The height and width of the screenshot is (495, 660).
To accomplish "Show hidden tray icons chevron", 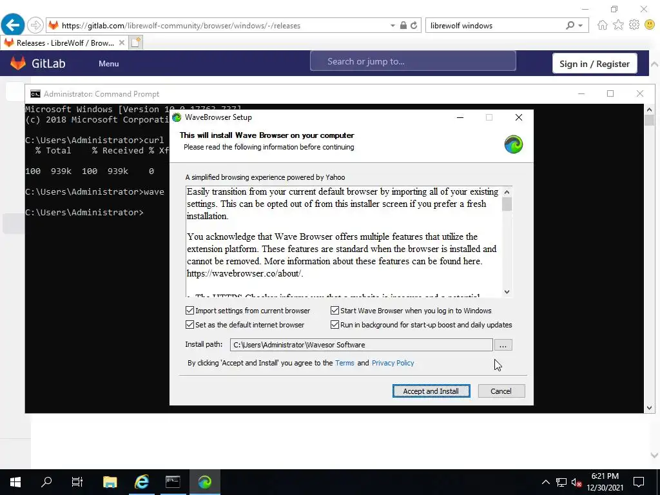I will (x=545, y=482).
